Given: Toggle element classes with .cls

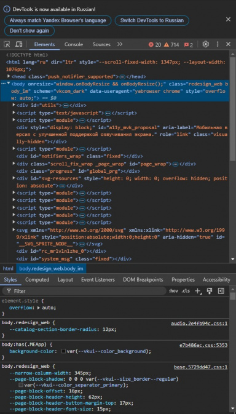Looking at the screenshot, I should [186, 291].
